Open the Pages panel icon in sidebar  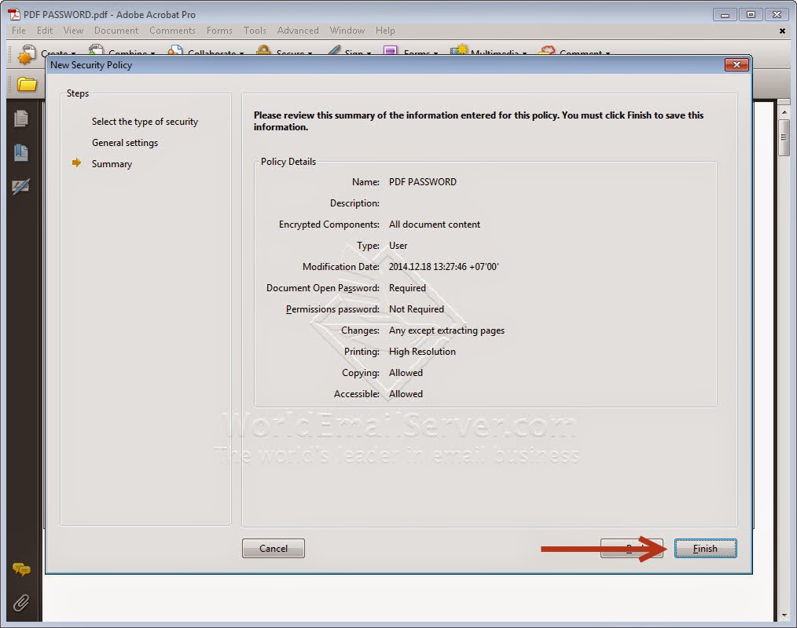[x=21, y=119]
